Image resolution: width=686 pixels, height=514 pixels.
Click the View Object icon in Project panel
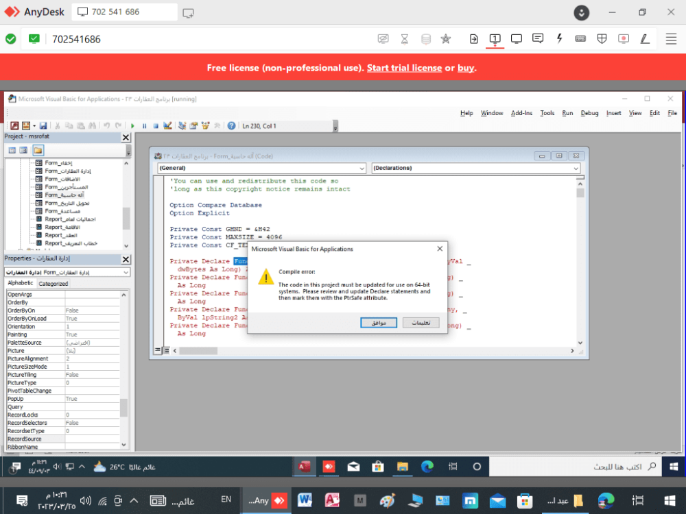point(23,150)
